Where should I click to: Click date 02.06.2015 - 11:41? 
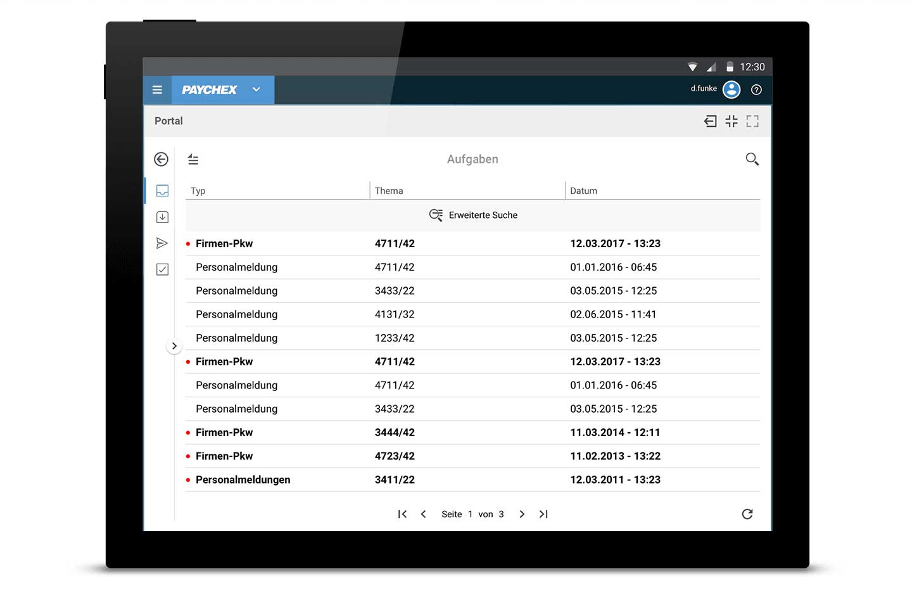[613, 314]
